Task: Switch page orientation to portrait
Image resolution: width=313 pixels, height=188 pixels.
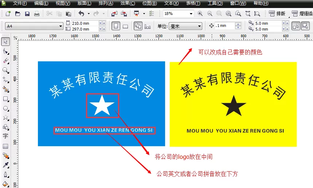Action: click(116, 26)
